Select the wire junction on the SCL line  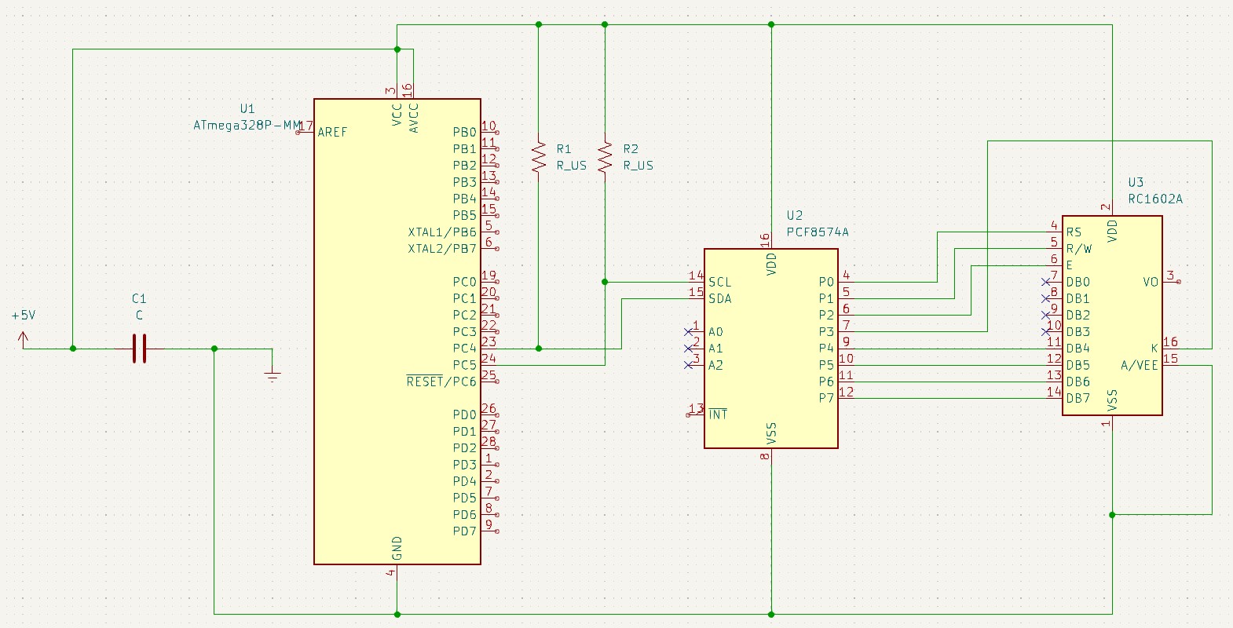605,282
